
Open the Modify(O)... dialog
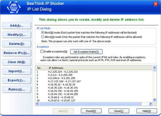[x=16, y=35]
